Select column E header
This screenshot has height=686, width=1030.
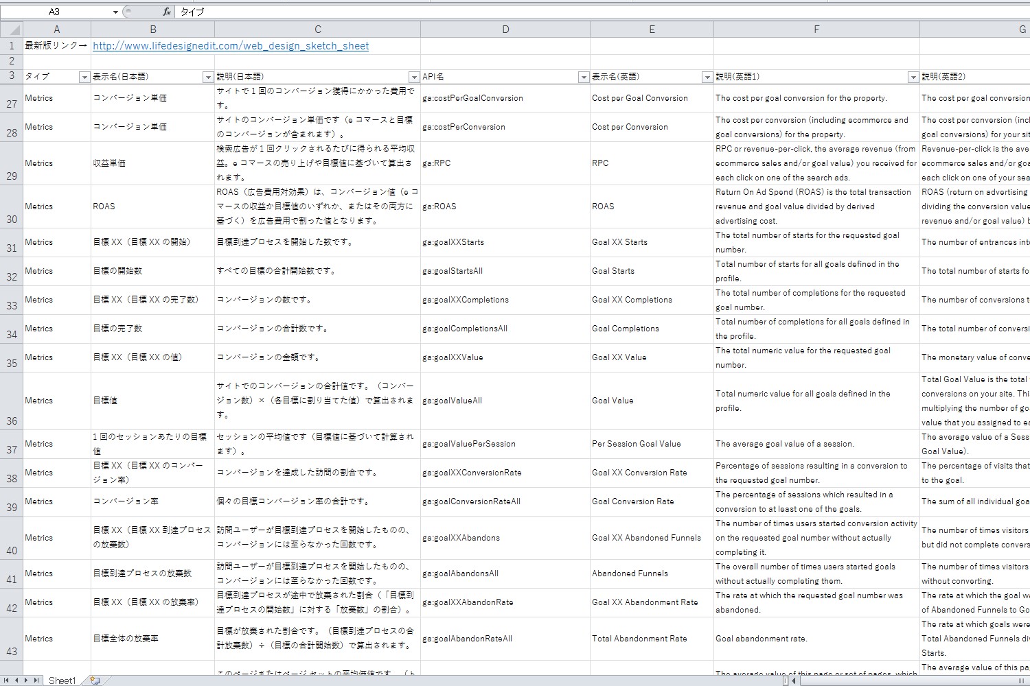tap(652, 29)
